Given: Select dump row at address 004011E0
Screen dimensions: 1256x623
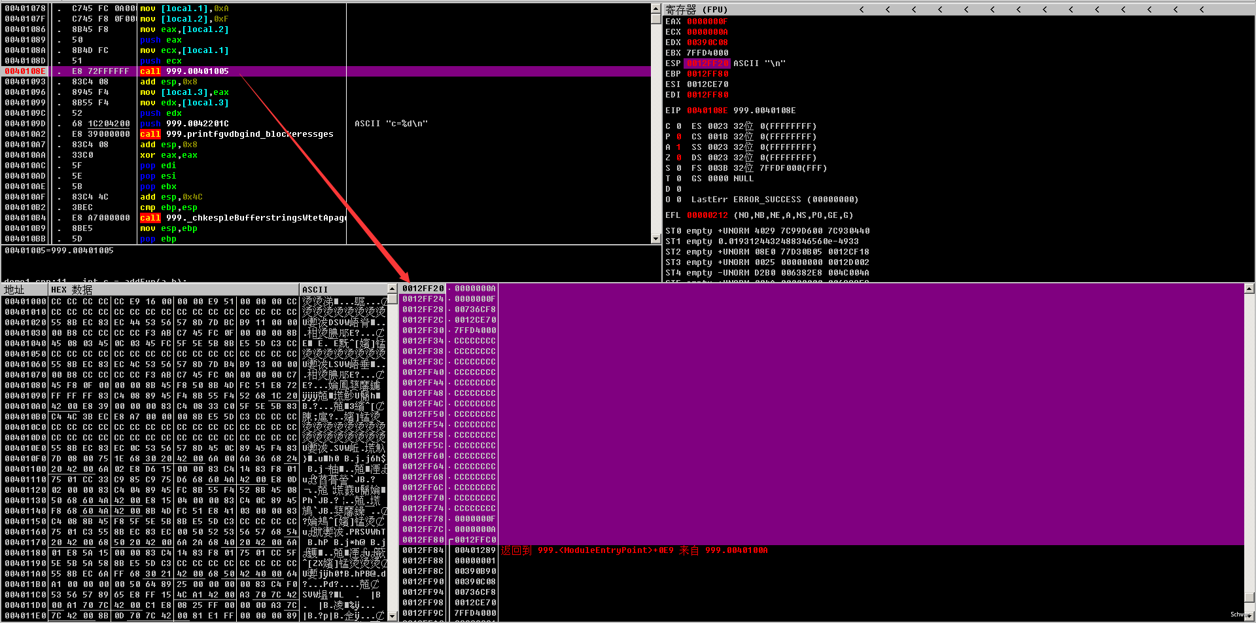Looking at the screenshot, I should [194, 616].
